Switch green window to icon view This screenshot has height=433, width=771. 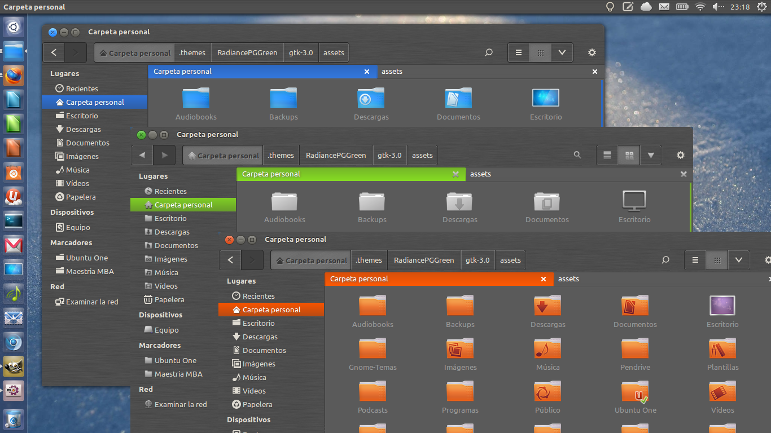[629, 155]
